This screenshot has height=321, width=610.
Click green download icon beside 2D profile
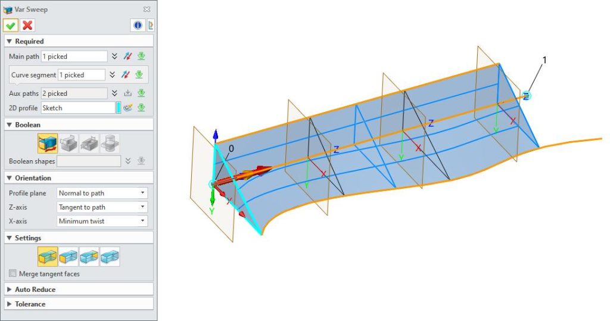tap(141, 108)
